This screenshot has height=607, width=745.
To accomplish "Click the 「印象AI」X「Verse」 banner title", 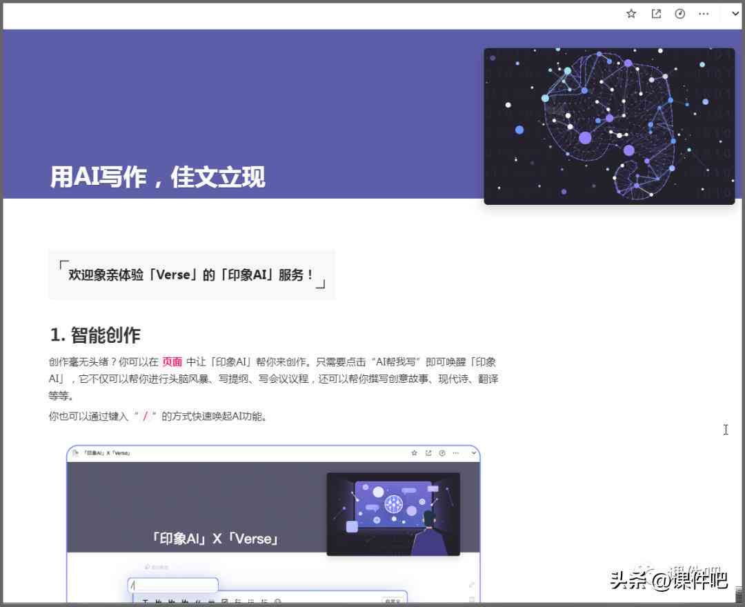I will coord(215,539).
